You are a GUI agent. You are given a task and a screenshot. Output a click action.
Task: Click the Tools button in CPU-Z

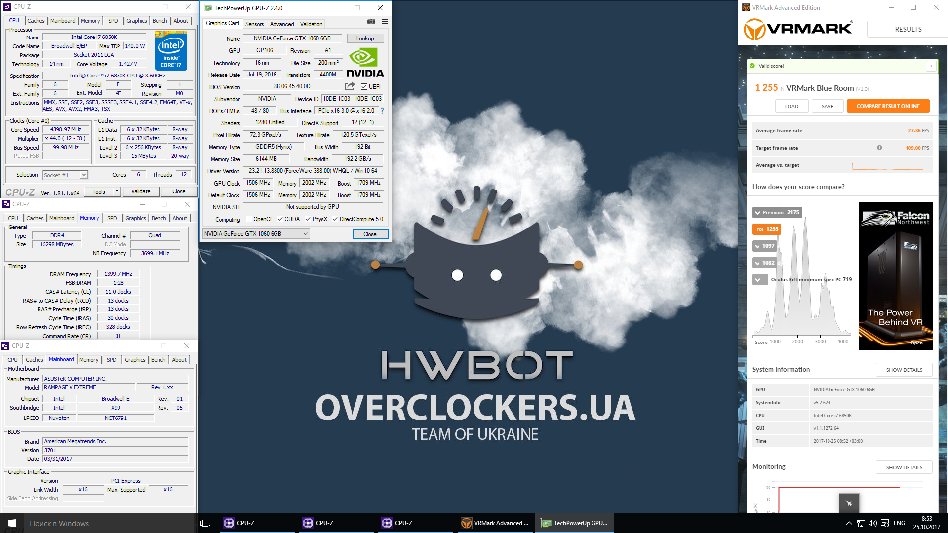tap(99, 191)
